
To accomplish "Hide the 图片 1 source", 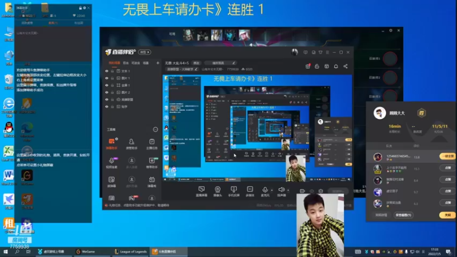I will (107, 78).
